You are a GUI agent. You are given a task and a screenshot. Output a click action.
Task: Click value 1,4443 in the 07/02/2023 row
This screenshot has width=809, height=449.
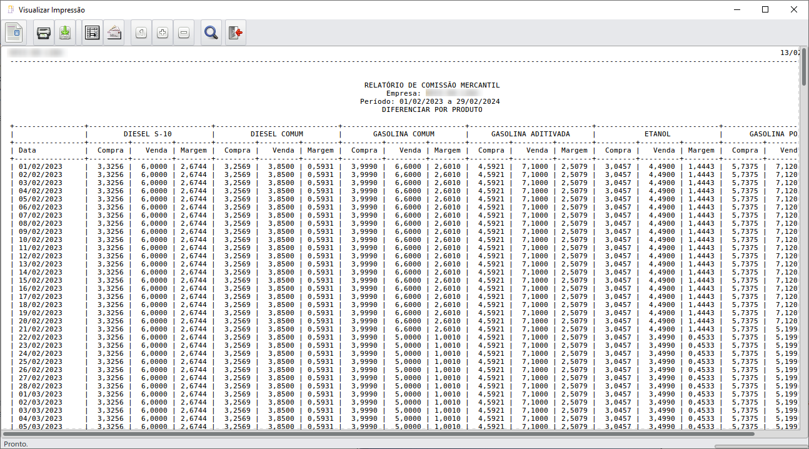pyautogui.click(x=701, y=215)
